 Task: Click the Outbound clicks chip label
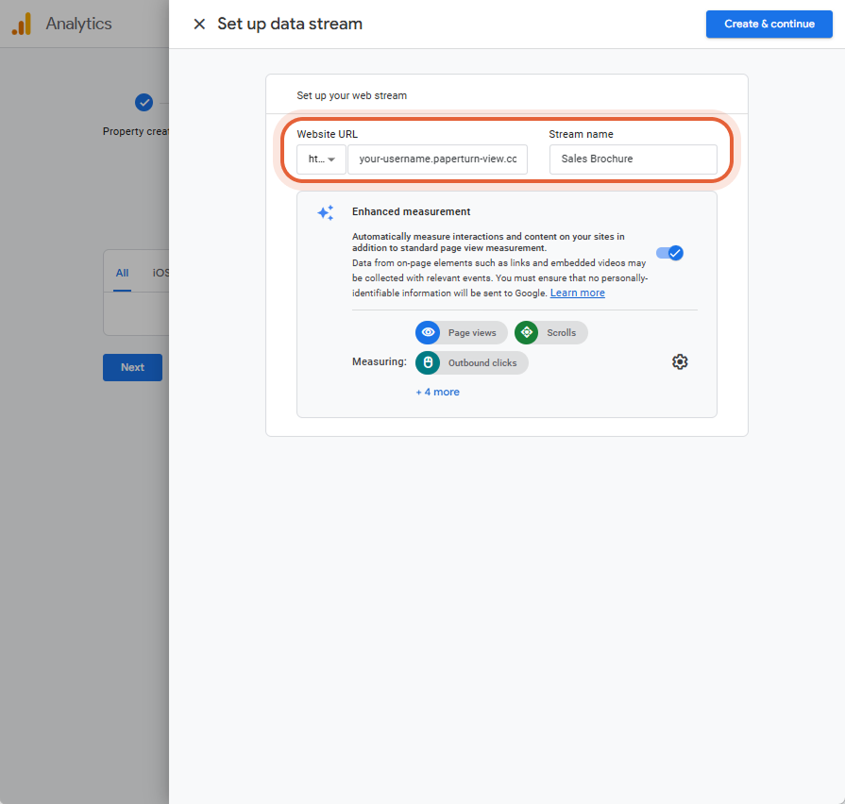[482, 363]
